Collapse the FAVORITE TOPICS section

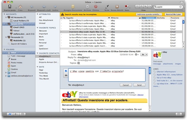point(37,28)
